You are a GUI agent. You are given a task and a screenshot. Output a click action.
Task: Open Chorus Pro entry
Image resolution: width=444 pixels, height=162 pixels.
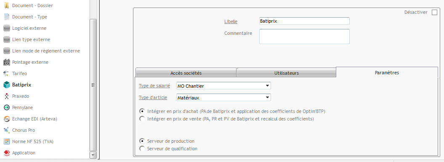(24, 130)
